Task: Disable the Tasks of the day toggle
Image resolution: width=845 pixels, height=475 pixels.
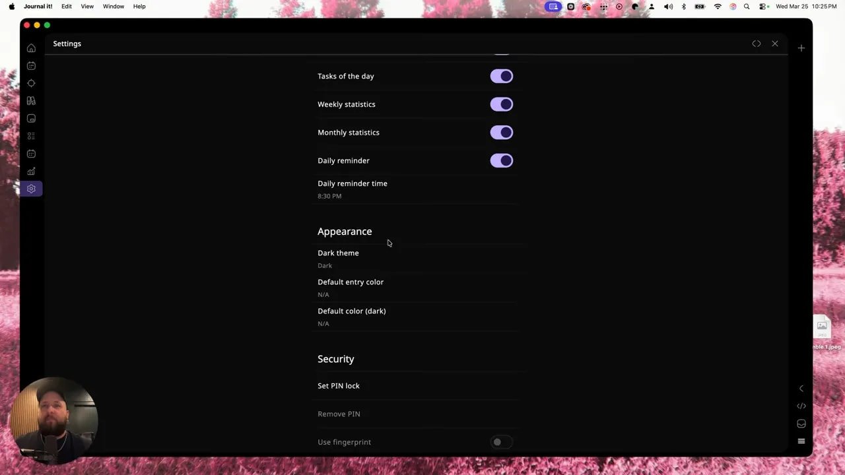Action: pos(502,76)
